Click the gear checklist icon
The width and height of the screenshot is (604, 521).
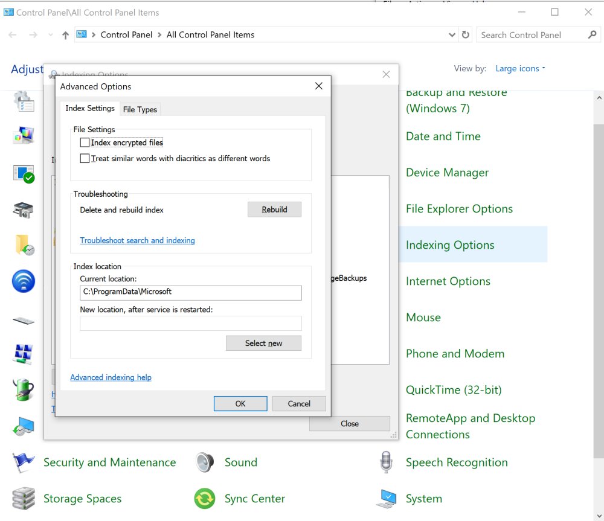click(24, 101)
